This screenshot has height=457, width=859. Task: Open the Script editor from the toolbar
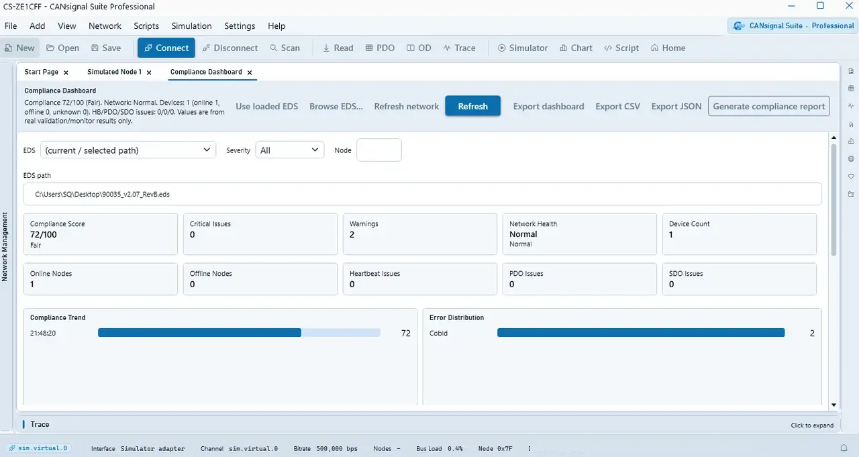coord(621,48)
